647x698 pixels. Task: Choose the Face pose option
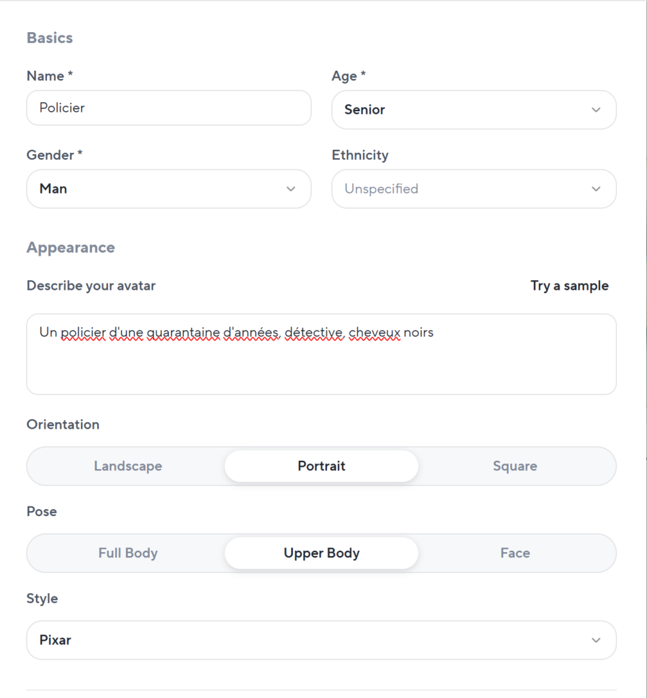click(515, 553)
